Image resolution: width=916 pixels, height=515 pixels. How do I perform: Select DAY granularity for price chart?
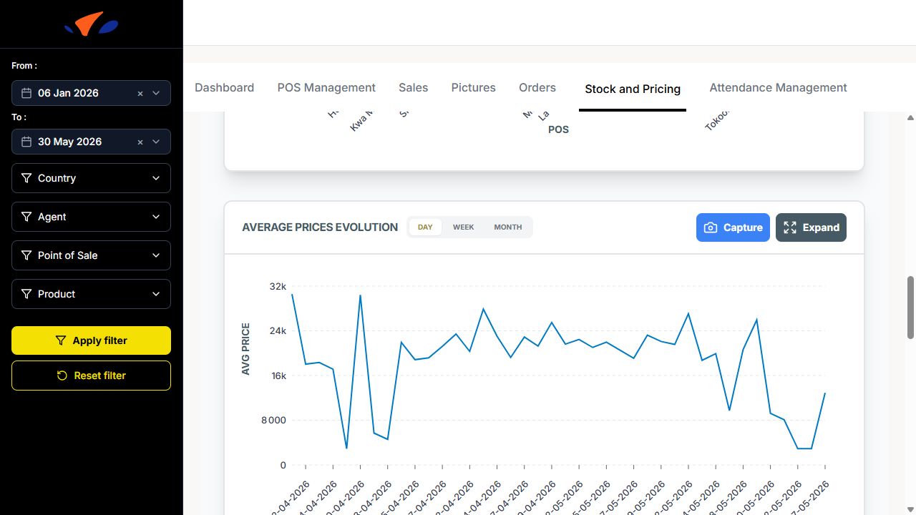(x=425, y=227)
